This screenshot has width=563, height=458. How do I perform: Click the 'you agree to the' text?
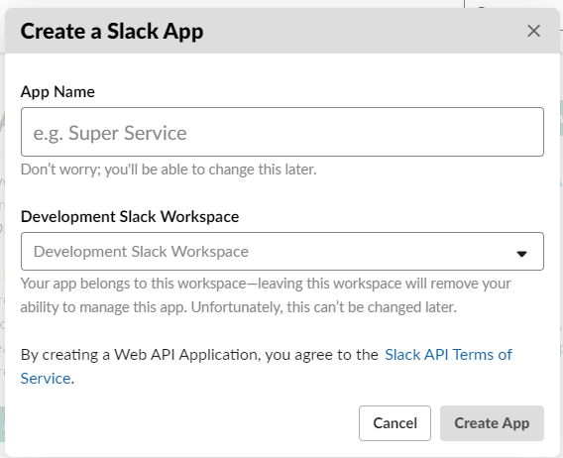point(322,355)
